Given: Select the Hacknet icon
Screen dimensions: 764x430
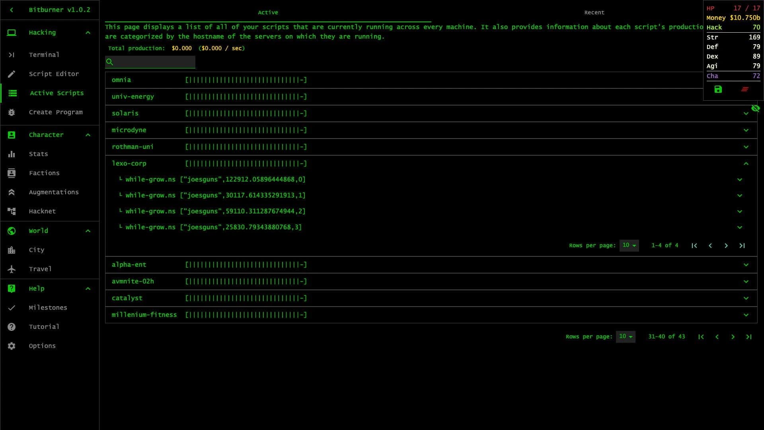Looking at the screenshot, I should point(12,211).
